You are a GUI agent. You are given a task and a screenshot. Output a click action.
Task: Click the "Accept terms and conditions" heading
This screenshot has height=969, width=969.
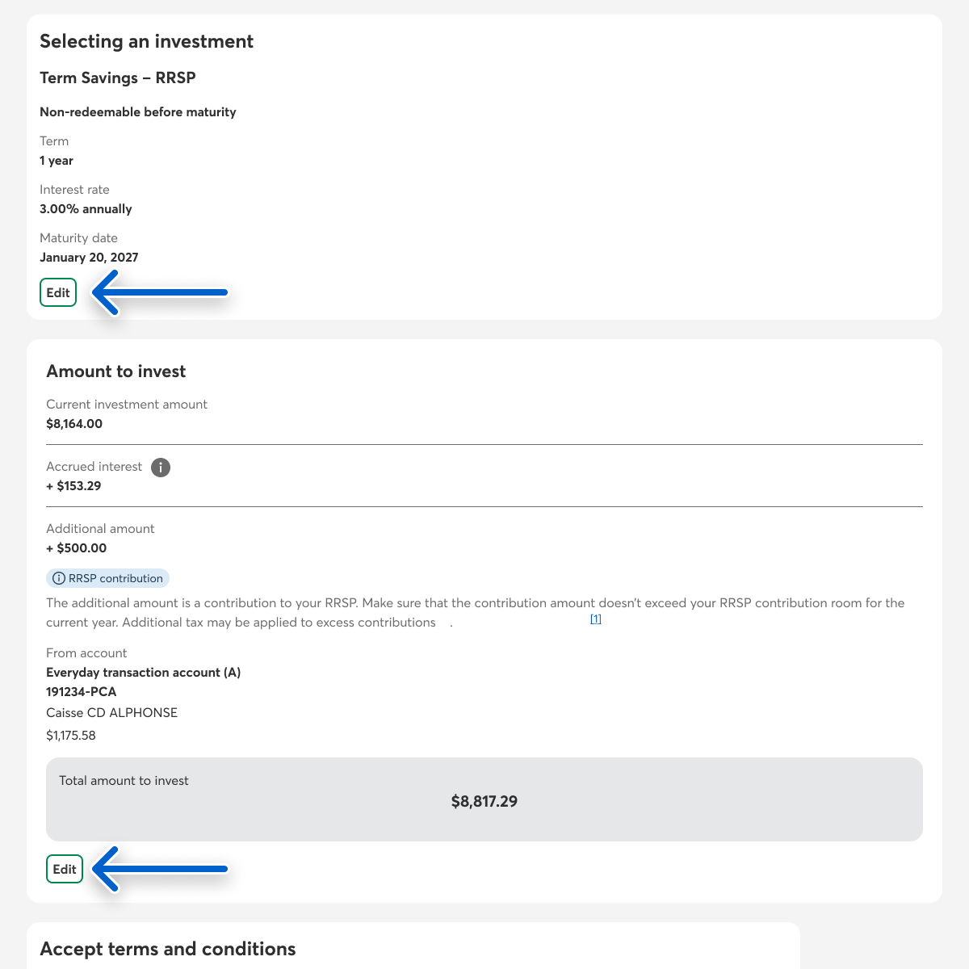[x=168, y=949]
